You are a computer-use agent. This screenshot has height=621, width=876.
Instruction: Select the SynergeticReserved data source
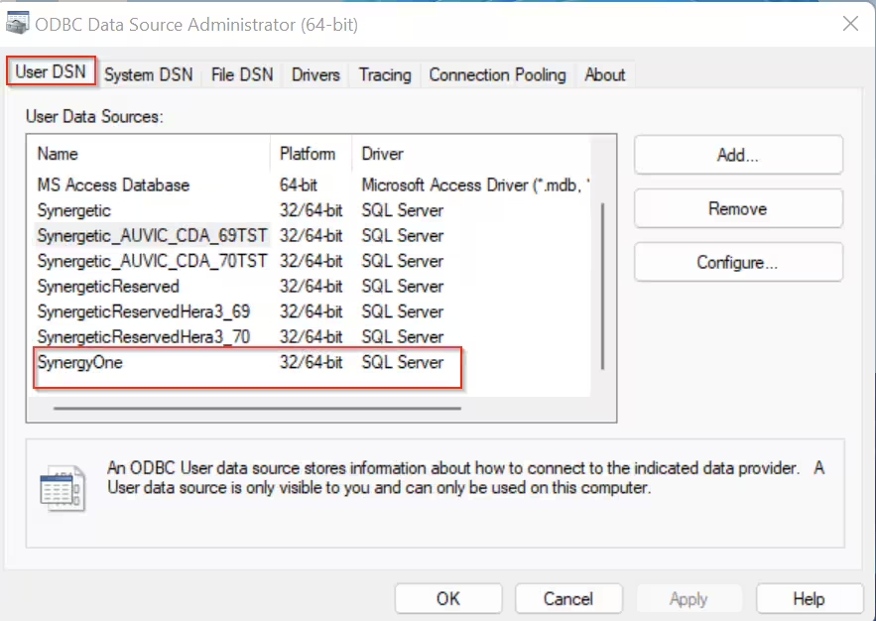point(313,287)
